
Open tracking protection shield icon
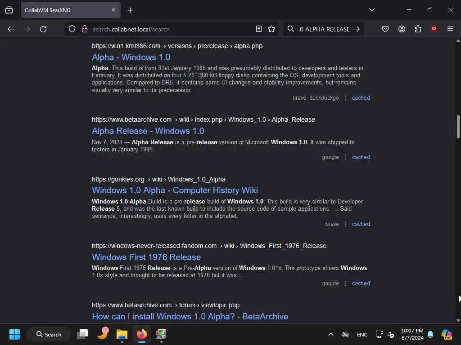click(x=72, y=29)
